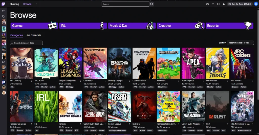The width and height of the screenshot is (259, 135).
Task: Click the Simulation tag under Minecraft
Action: 162,87
